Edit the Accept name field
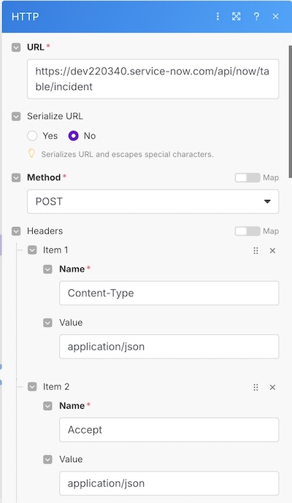This screenshot has width=292, height=503. [x=169, y=430]
